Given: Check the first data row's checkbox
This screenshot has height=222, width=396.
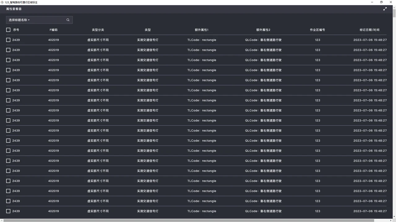Looking at the screenshot, I should pos(8,40).
